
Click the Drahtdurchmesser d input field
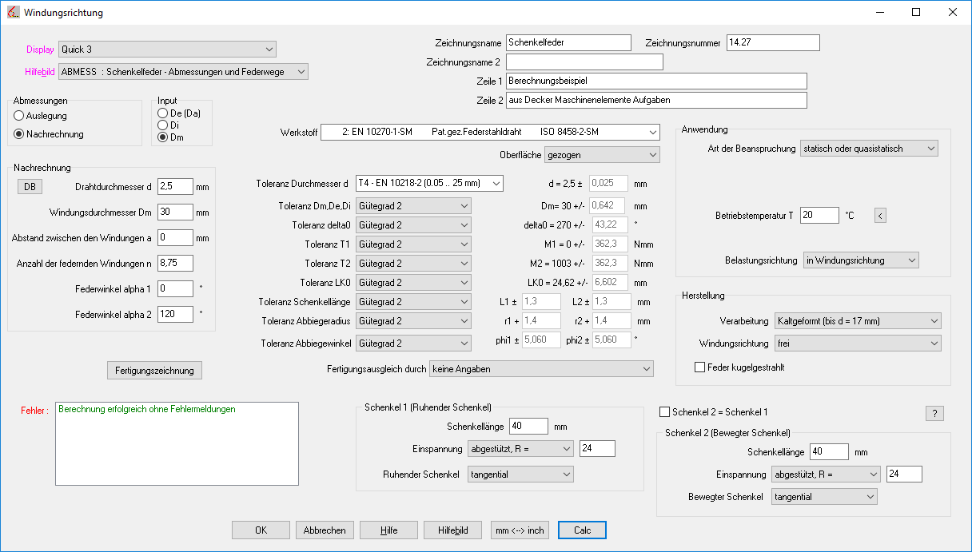(x=175, y=186)
